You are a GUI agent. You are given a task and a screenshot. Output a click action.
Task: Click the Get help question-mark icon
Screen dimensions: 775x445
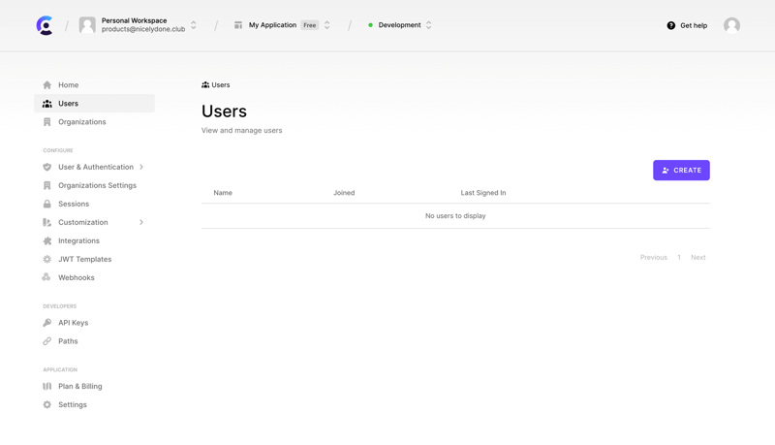(670, 26)
